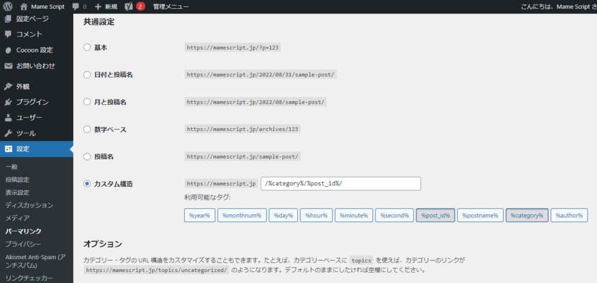Click the custom structure text field

point(340,183)
